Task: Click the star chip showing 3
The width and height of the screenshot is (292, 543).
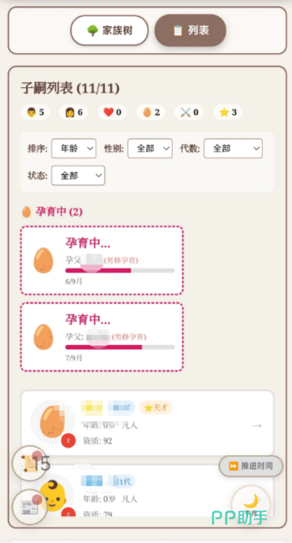Action: (x=228, y=112)
